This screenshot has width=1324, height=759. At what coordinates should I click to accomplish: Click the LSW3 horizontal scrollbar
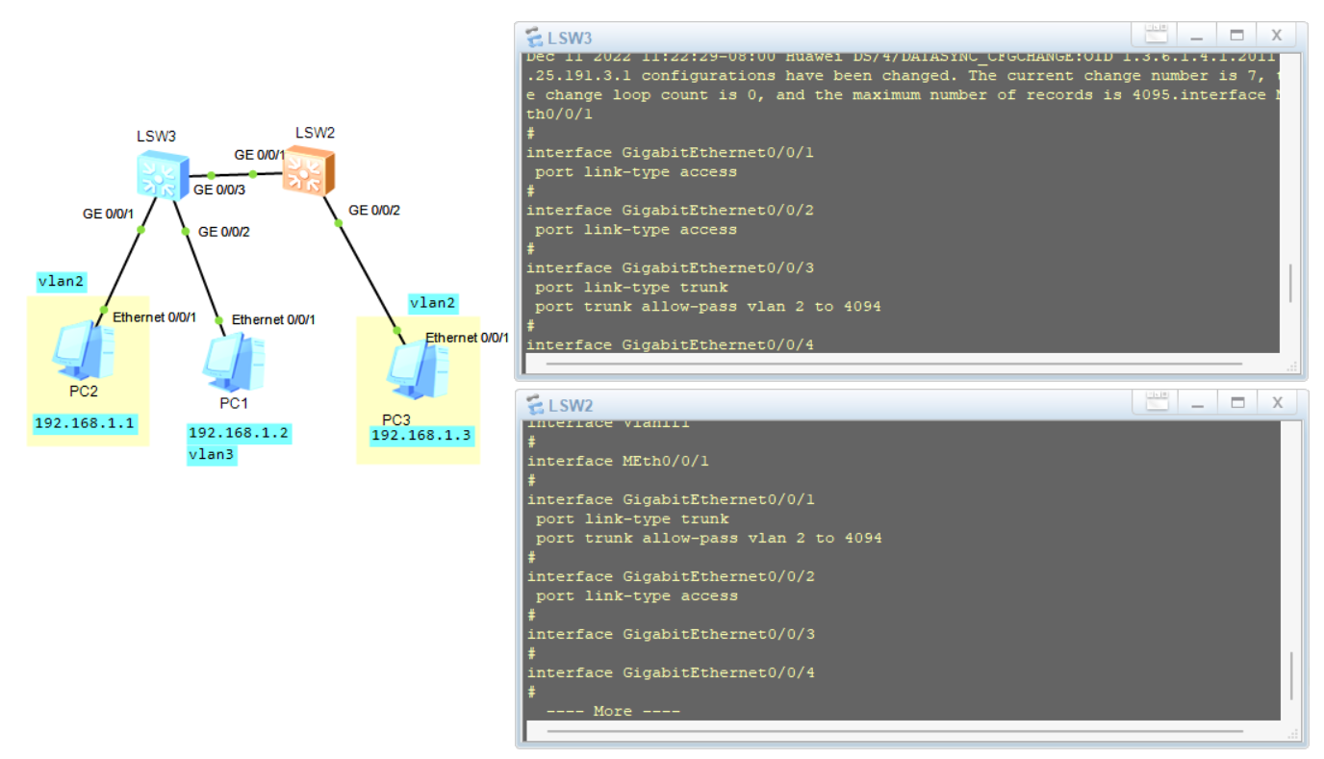pyautogui.click(x=904, y=366)
